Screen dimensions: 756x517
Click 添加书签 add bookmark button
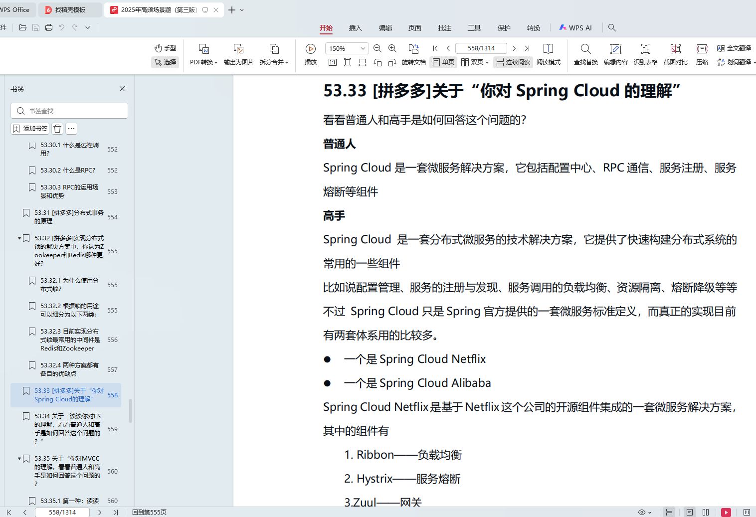pyautogui.click(x=30, y=129)
